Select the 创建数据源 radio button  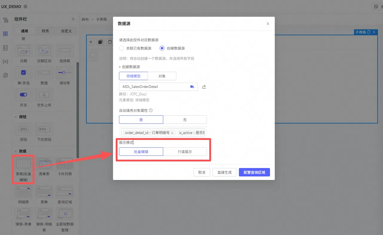(x=162, y=48)
